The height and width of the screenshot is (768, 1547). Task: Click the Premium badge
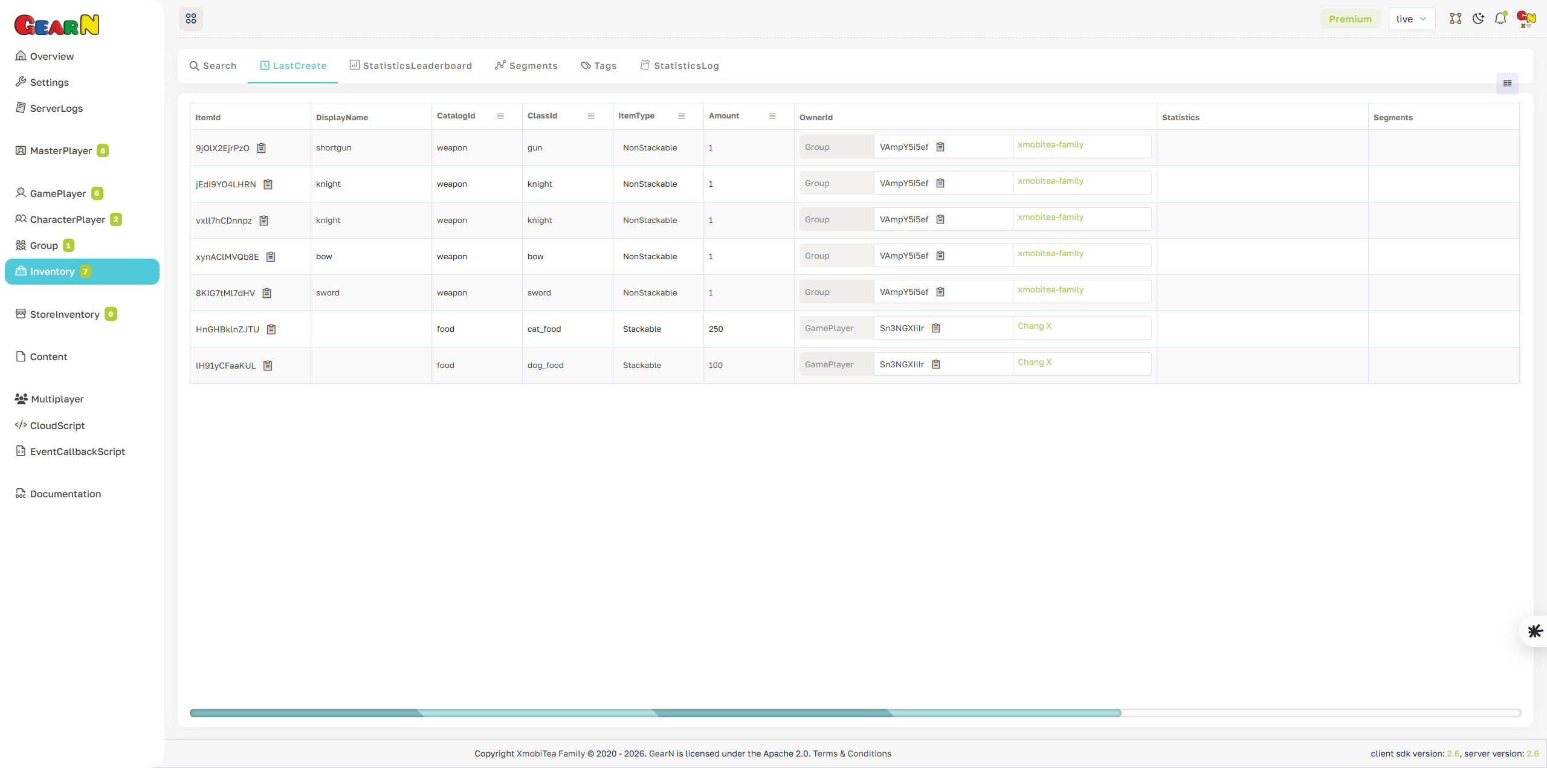coord(1350,19)
